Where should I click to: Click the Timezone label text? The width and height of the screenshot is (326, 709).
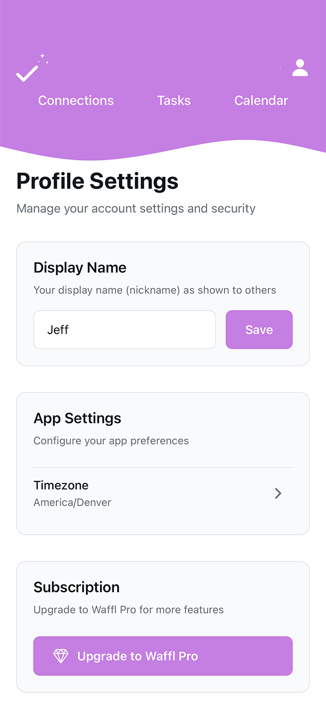(x=61, y=485)
